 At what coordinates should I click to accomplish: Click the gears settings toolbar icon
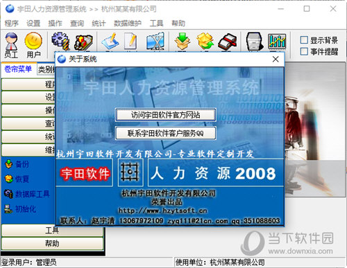point(60,41)
